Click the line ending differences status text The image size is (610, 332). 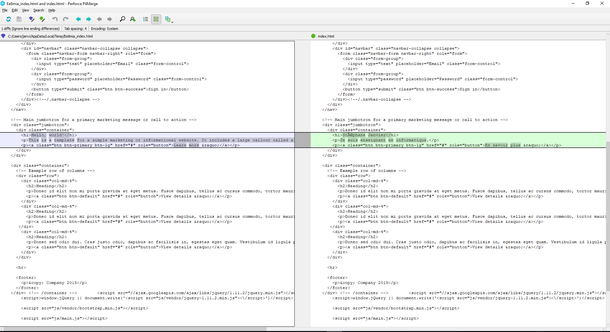[31, 29]
